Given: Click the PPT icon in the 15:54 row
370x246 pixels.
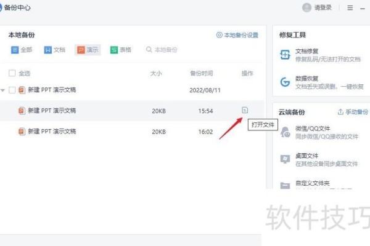Looking at the screenshot, I should 22,111.
